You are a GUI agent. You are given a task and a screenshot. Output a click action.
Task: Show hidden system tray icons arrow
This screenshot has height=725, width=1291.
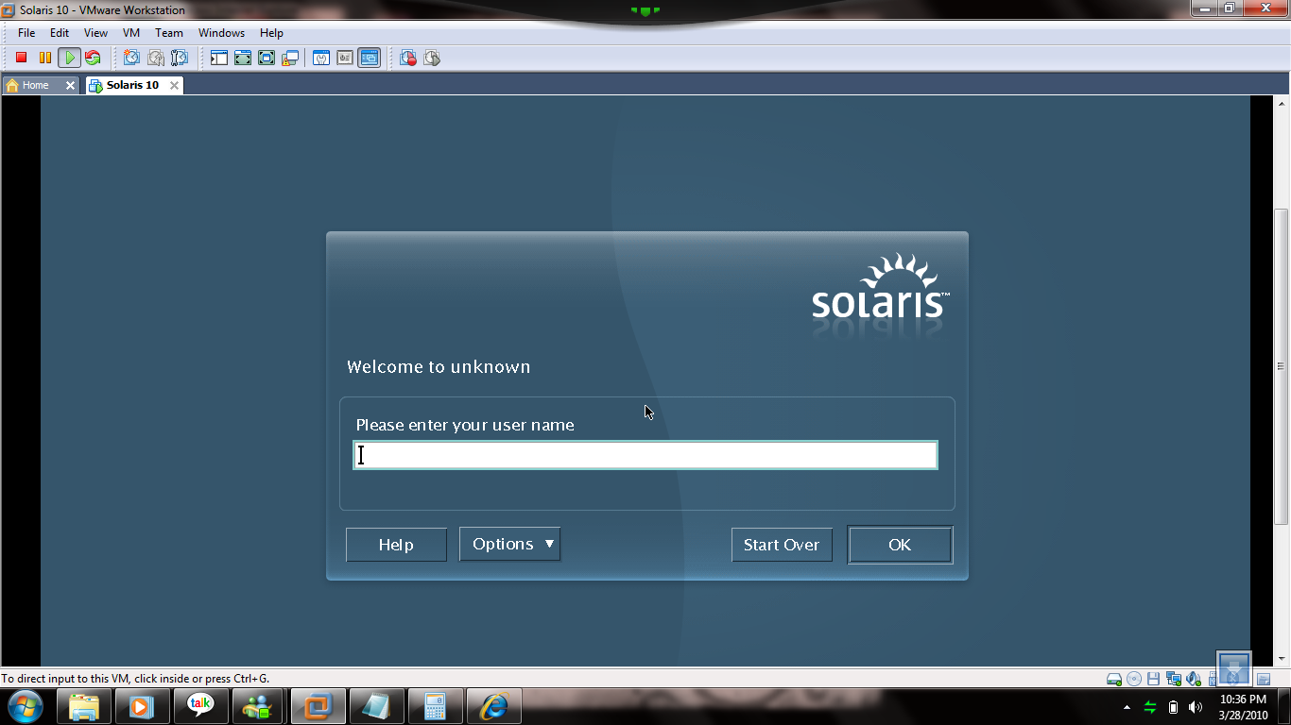[1127, 707]
